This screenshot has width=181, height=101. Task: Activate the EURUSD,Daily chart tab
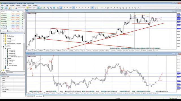click(30, 96)
